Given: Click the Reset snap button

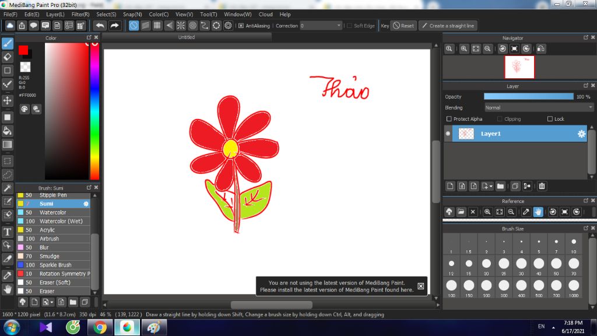Looking at the screenshot, I should tap(403, 26).
